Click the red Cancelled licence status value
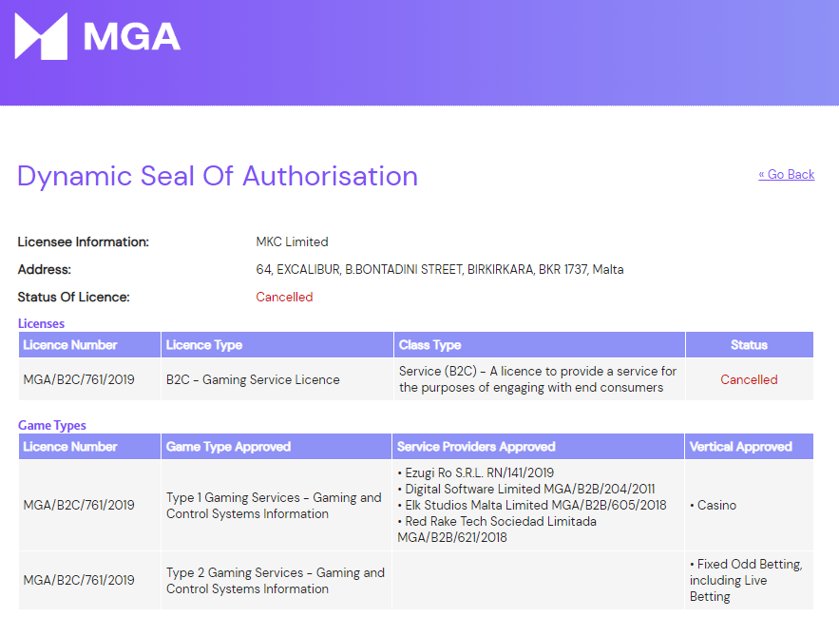 (284, 297)
